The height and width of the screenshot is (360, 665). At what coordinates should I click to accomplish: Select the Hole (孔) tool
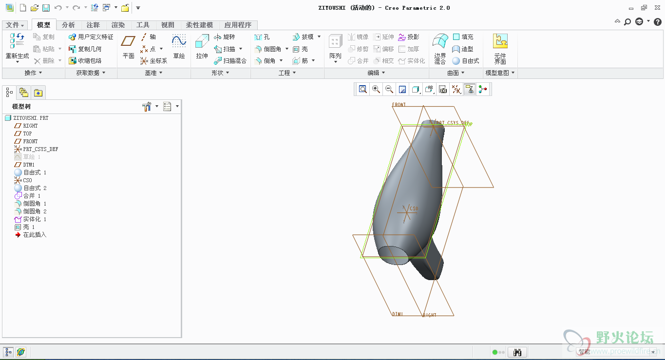pos(262,37)
